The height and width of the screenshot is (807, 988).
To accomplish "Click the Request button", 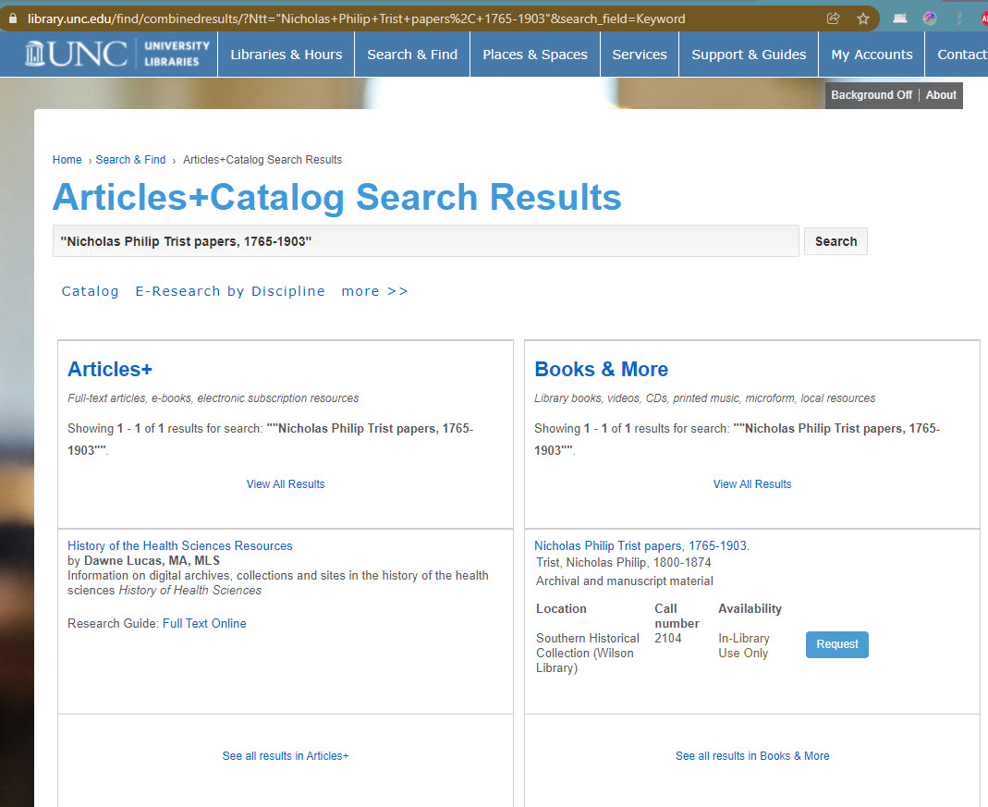I will tap(836, 644).
